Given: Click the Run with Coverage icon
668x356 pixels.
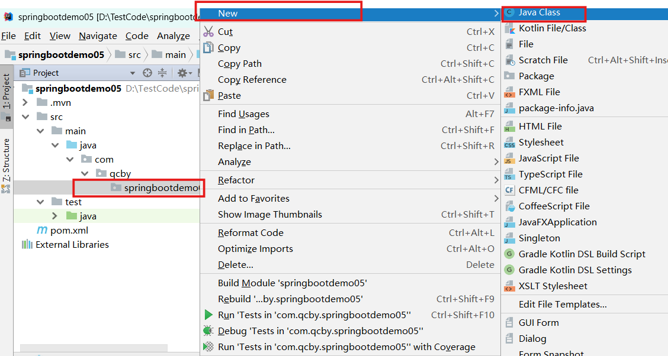Looking at the screenshot, I should 208,347.
